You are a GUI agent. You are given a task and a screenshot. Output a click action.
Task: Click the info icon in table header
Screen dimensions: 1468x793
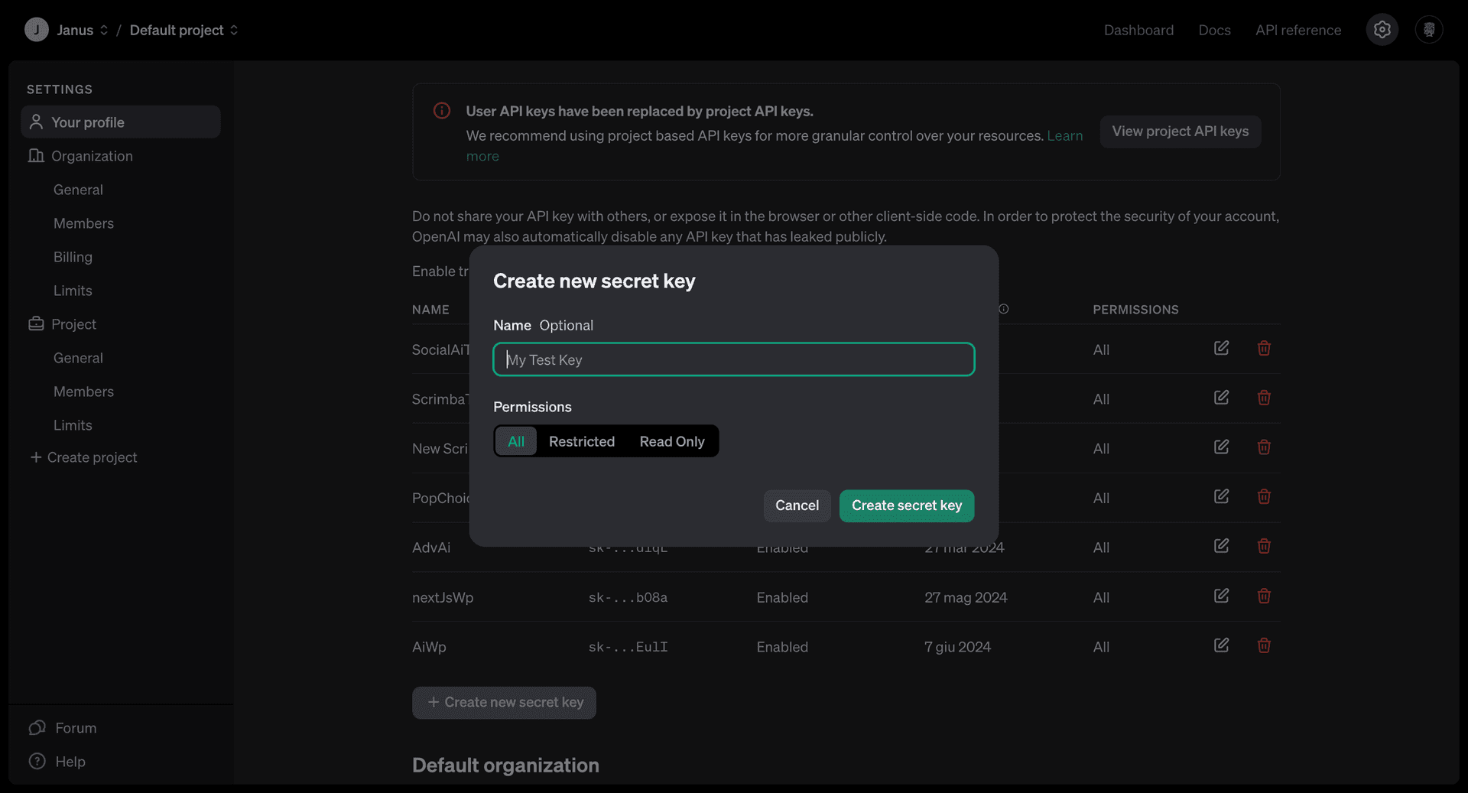click(1004, 309)
